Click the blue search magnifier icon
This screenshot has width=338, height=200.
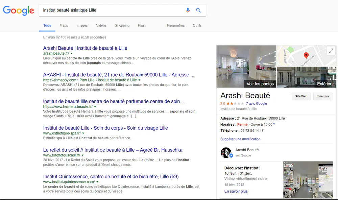point(198,10)
